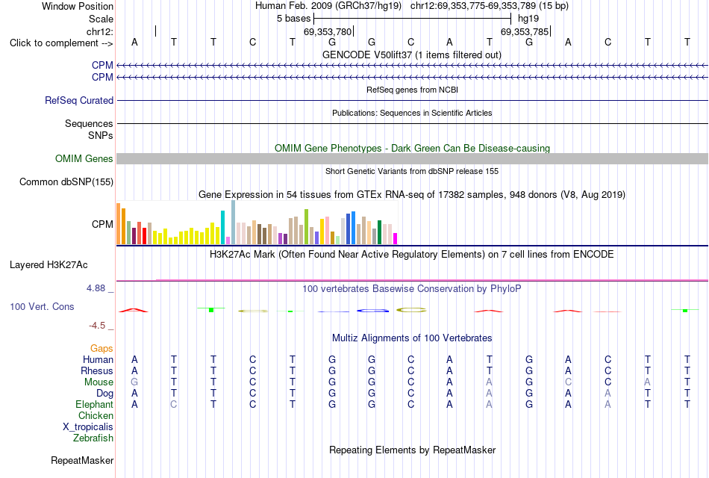Click CPM label beside the GTEx bar chart

pyautogui.click(x=102, y=225)
